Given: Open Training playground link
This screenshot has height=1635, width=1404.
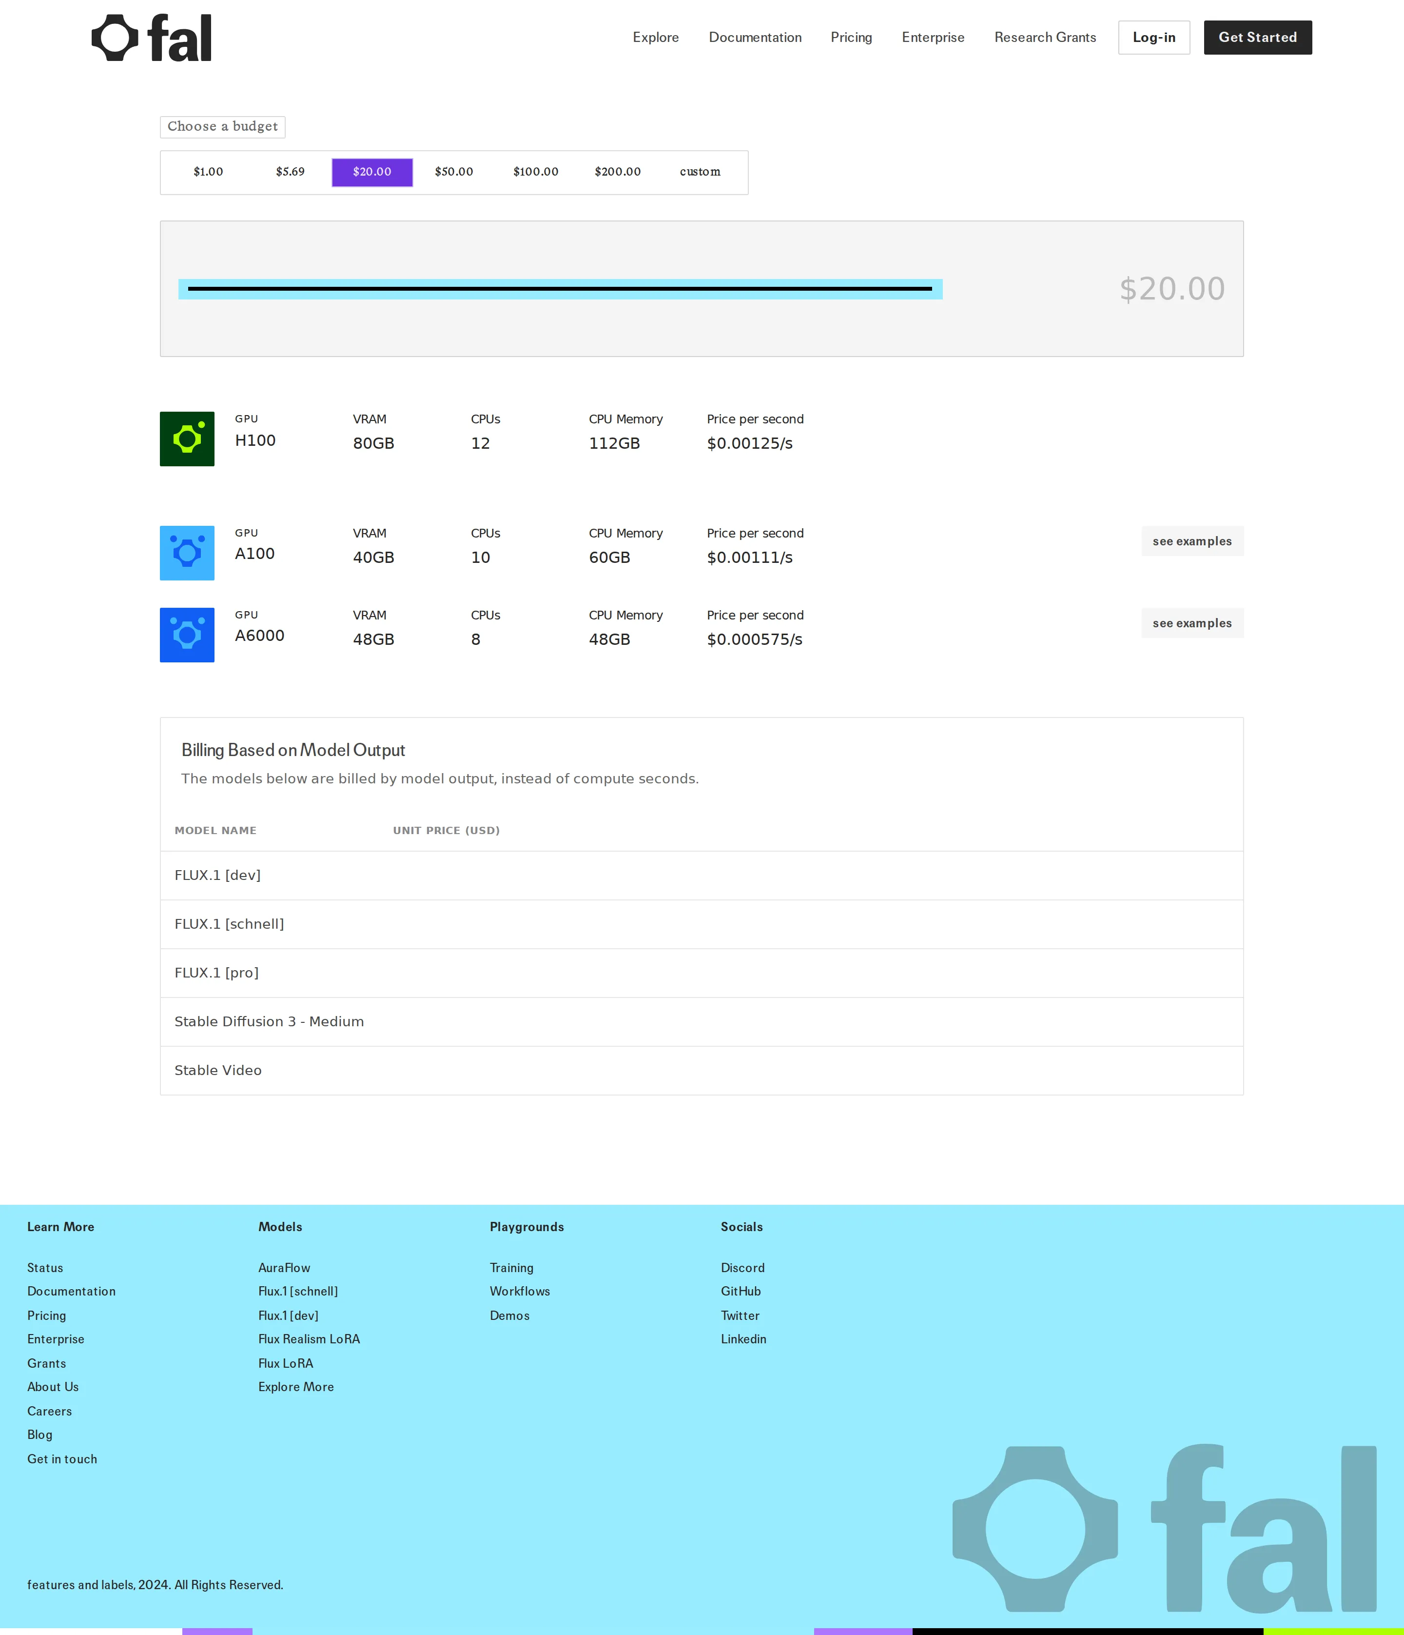Looking at the screenshot, I should (511, 1268).
